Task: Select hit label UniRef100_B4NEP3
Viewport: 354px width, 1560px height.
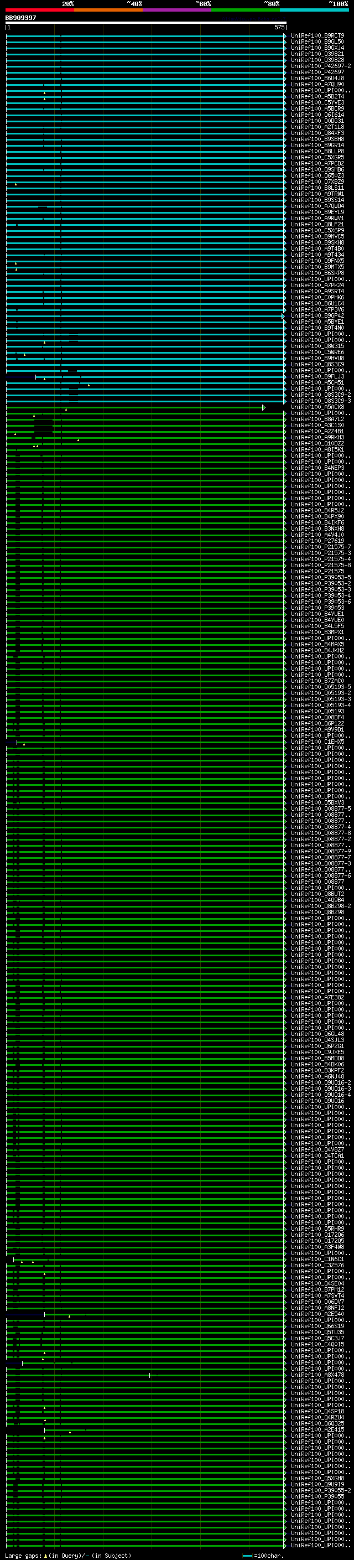Action: point(317,468)
